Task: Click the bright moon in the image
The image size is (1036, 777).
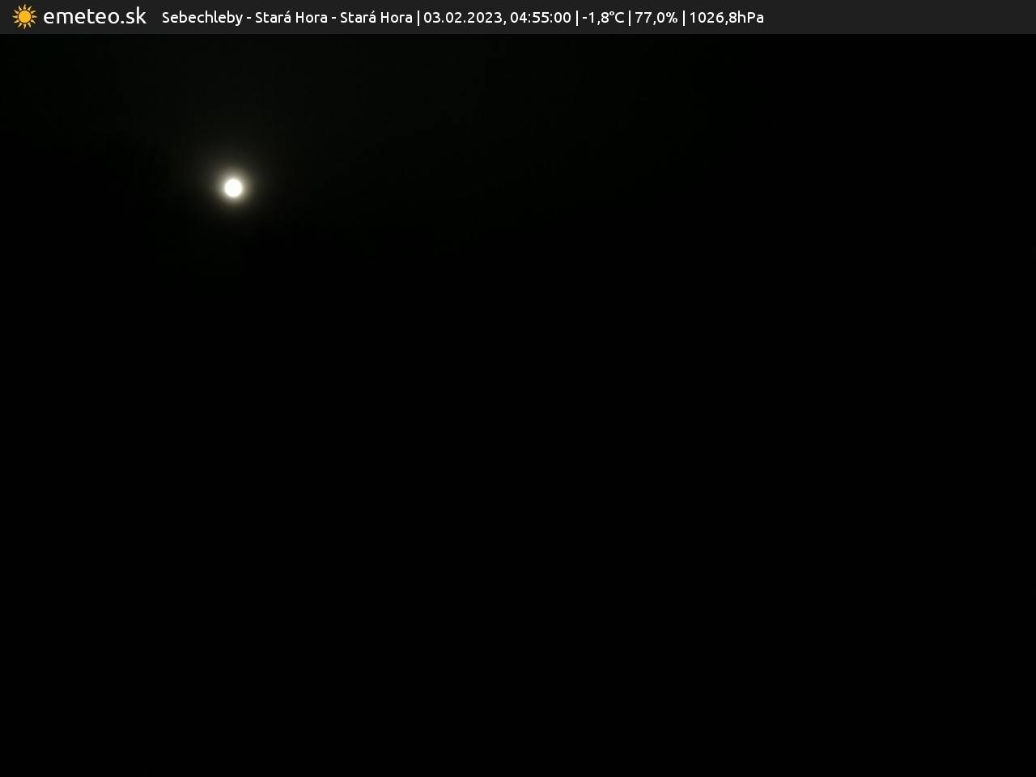Action: pyautogui.click(x=233, y=188)
